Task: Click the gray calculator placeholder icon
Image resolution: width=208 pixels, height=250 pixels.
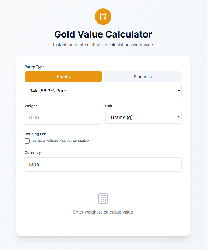Action: coord(103,198)
